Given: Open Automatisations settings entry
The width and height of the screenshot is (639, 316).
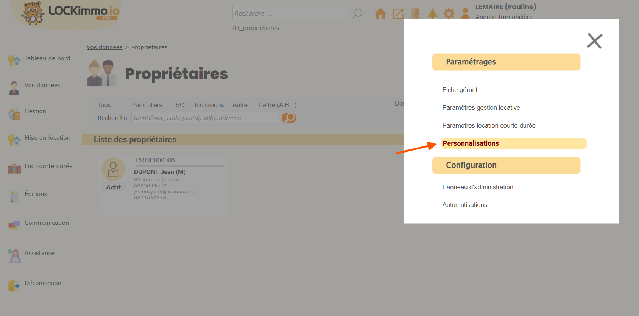Looking at the screenshot, I should pyautogui.click(x=464, y=205).
